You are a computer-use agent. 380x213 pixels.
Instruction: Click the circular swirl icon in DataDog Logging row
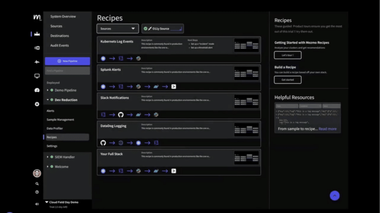point(121,143)
